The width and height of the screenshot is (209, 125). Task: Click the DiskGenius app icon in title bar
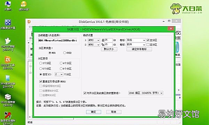[x=29, y=22]
